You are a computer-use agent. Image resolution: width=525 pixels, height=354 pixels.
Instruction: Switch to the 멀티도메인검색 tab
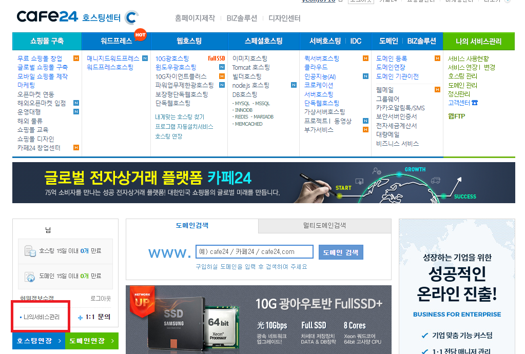[324, 226]
